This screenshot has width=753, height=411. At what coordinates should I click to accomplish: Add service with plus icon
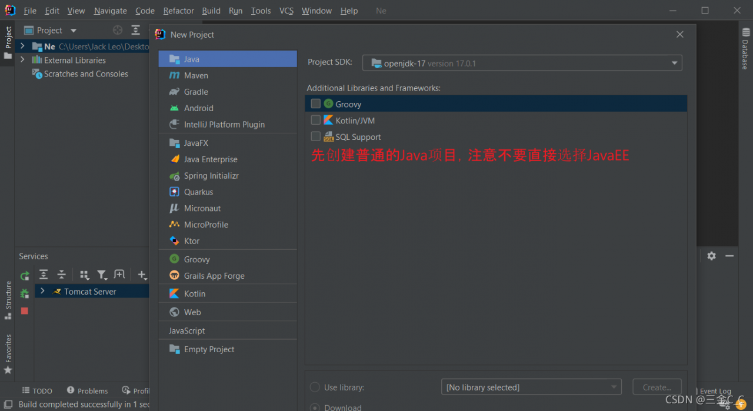[x=142, y=275]
